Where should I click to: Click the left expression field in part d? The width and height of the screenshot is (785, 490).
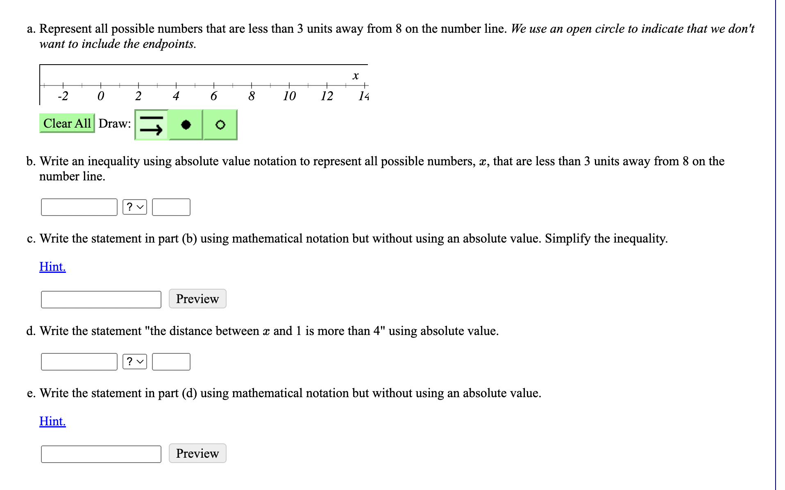pos(79,362)
